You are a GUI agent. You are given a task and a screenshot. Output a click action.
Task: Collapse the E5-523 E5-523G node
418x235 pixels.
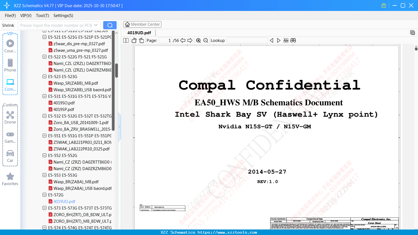(x=44, y=77)
